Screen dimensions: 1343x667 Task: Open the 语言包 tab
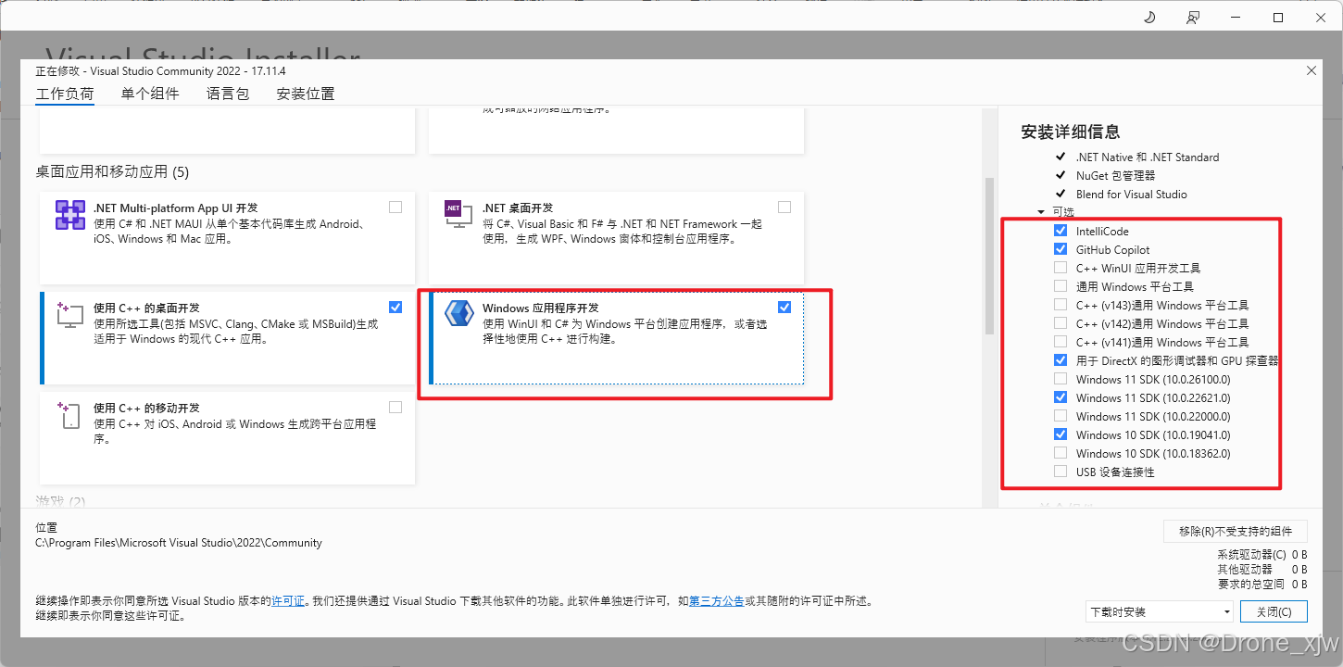pyautogui.click(x=228, y=94)
